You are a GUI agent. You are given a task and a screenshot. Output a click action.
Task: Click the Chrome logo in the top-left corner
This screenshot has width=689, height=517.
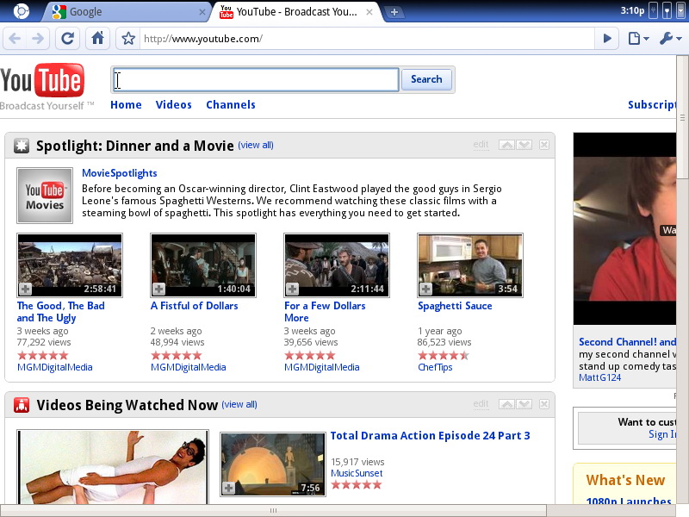tap(21, 11)
